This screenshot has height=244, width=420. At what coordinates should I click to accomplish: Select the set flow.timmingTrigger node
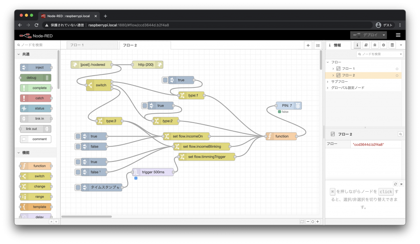(207, 157)
